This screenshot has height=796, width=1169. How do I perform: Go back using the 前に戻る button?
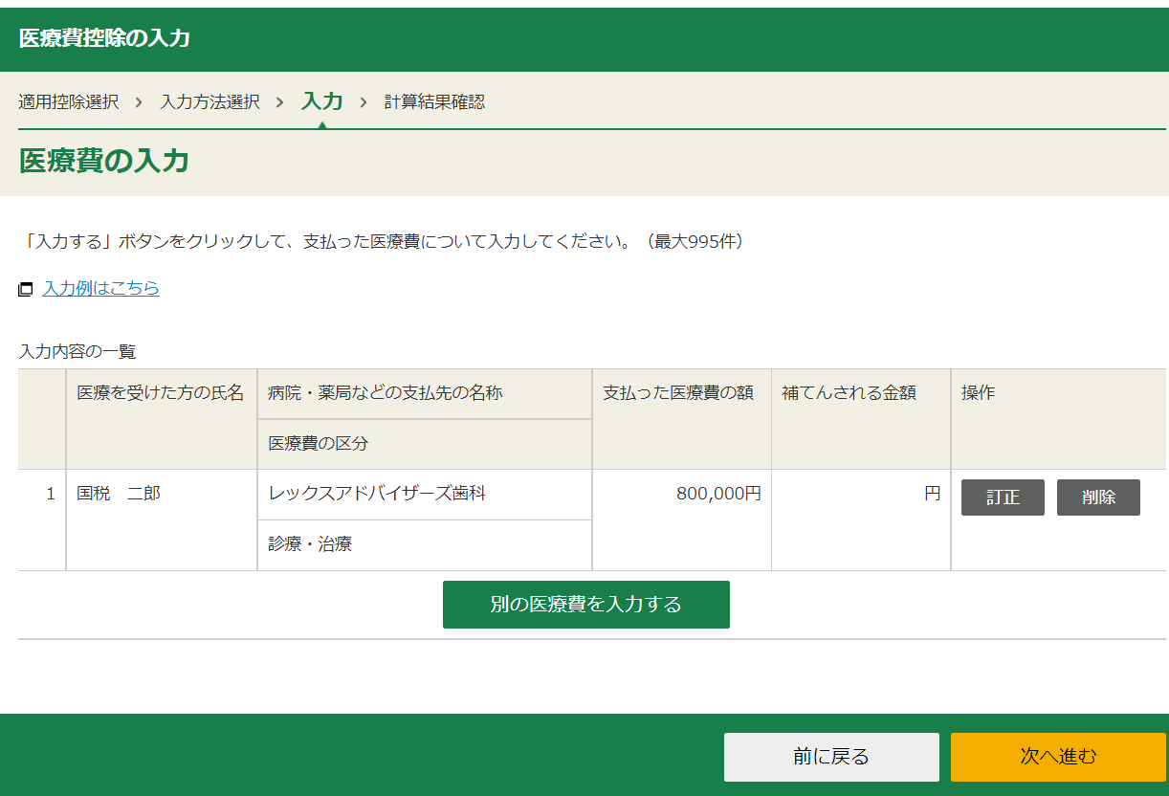[x=830, y=757]
